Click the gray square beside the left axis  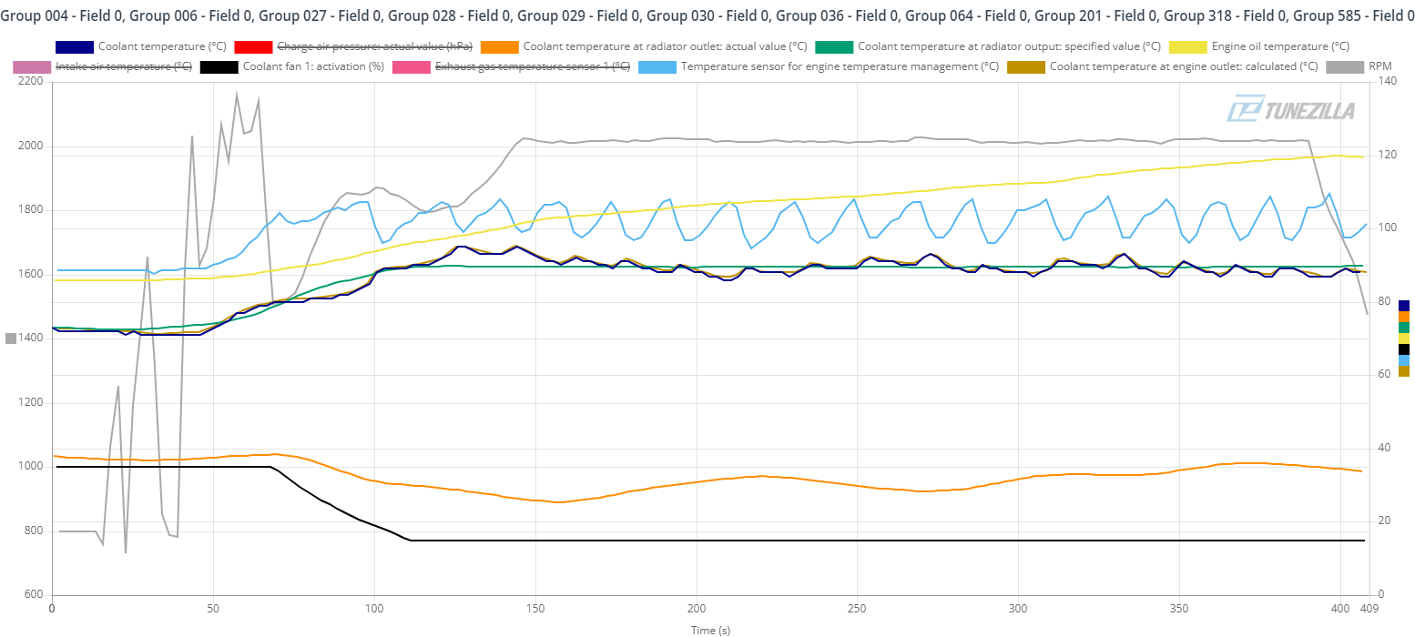[x=11, y=339]
